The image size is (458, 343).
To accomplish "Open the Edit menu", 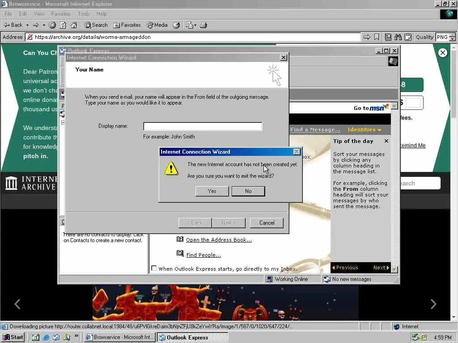I will click(x=22, y=14).
